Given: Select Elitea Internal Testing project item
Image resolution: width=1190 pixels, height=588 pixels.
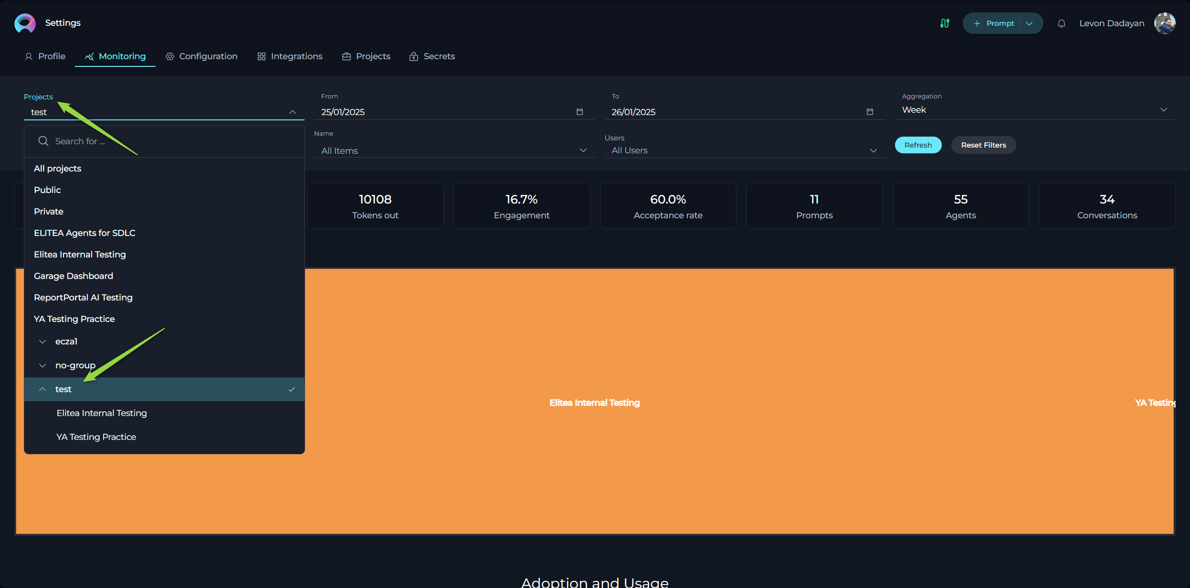Looking at the screenshot, I should tap(102, 413).
